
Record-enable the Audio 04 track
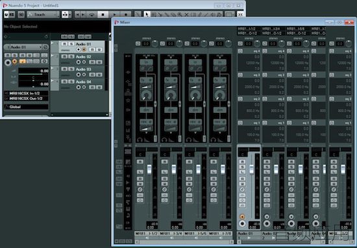coord(79,87)
